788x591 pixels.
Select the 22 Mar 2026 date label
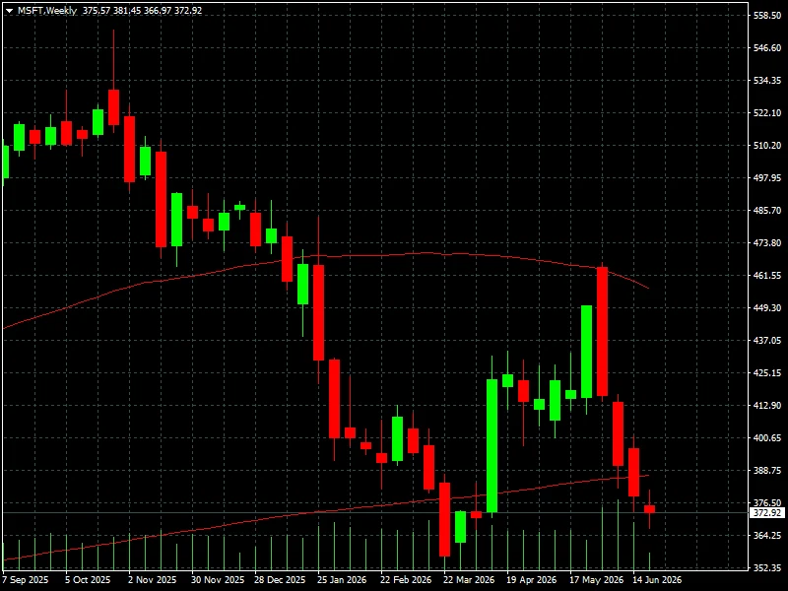click(x=469, y=580)
